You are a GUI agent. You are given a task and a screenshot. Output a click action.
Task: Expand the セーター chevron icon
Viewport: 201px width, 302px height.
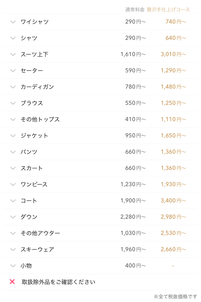[13, 70]
